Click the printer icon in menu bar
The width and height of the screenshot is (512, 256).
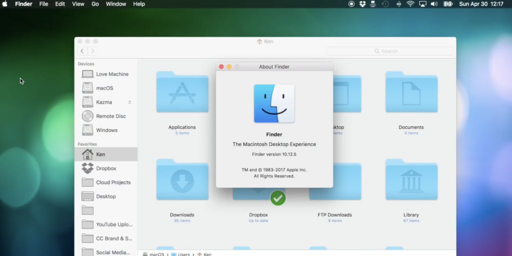(373, 4)
